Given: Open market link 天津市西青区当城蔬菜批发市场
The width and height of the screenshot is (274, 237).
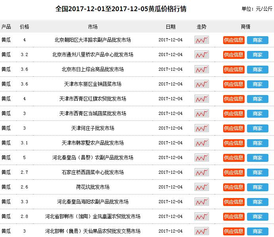Looking at the screenshot, I should [93, 114].
